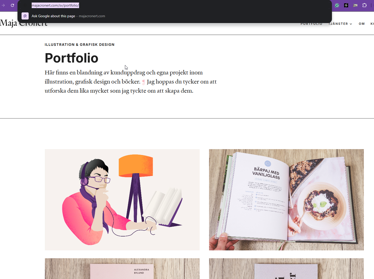Click the Maja Cronert site logo

pyautogui.click(x=24, y=23)
